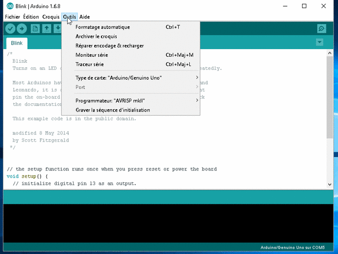
Task: Click the 'modified 8 May 2014' comment
Action: pos(41,133)
